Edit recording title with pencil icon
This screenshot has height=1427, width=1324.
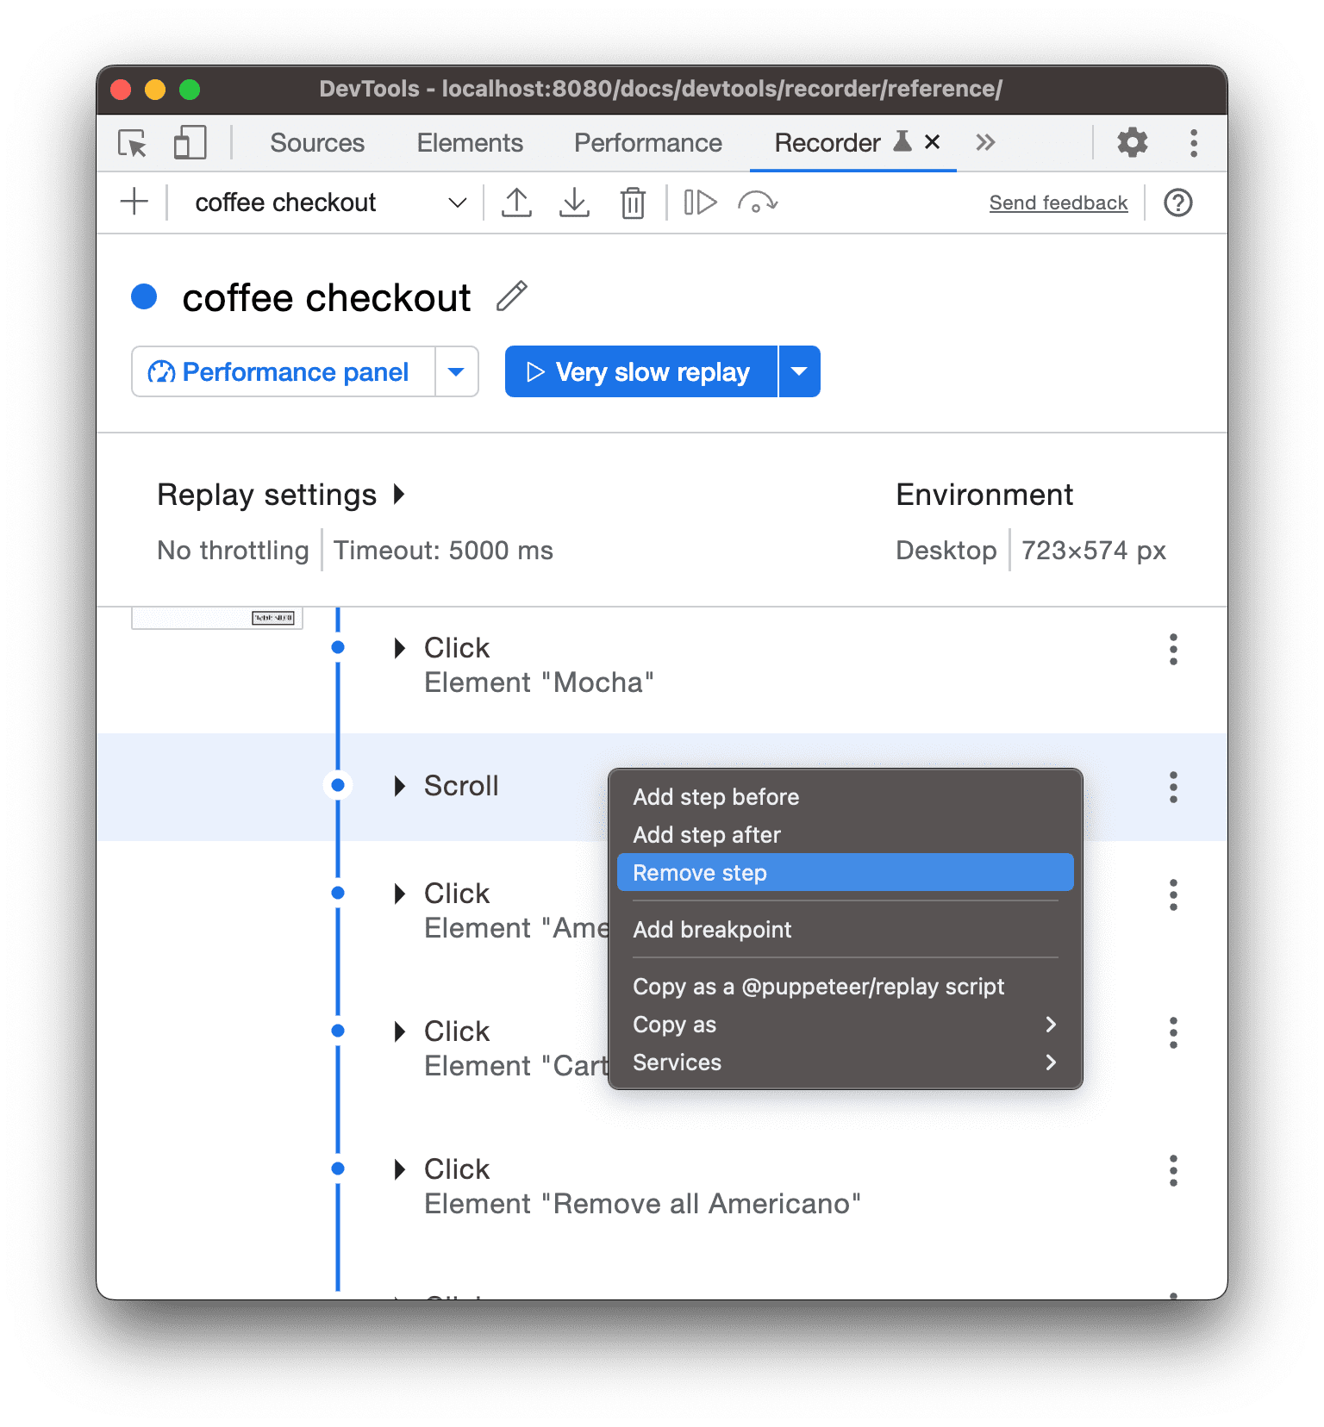(x=512, y=297)
